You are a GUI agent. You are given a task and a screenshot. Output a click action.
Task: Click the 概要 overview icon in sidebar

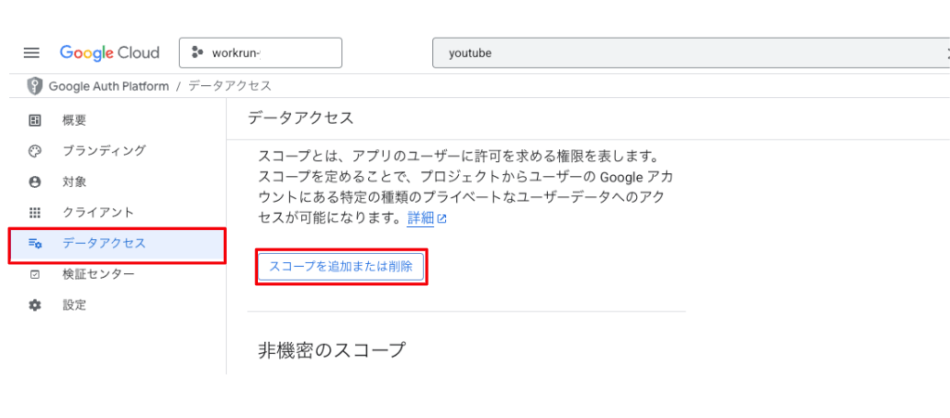click(x=35, y=120)
